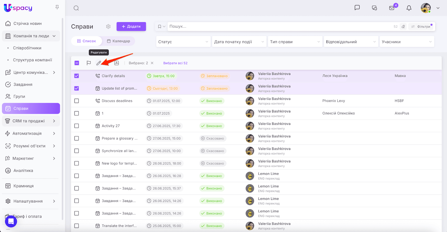Switch to the Календар view tab
The image size is (447, 232).
tap(118, 41)
